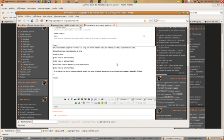Viewport: 224px width, 140px height.
Task: Click the smiley emoticon icon in the editor
Action: (102, 103)
